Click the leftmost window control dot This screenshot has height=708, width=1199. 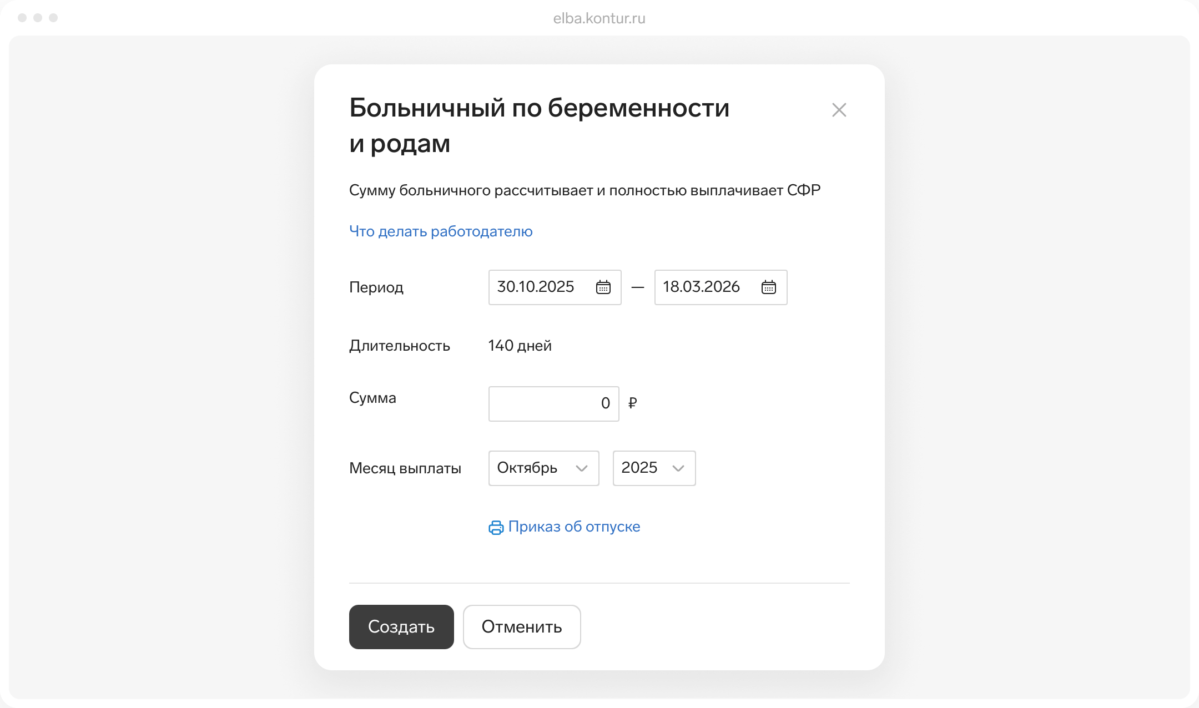coord(22,18)
